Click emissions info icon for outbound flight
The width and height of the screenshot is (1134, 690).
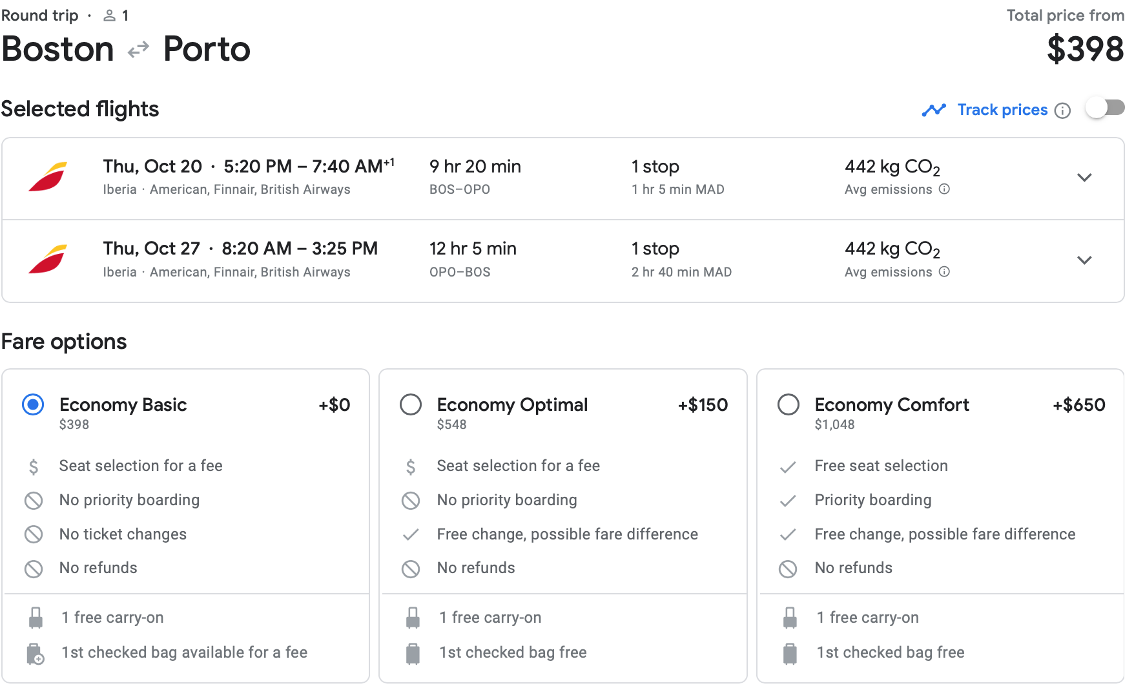pos(944,189)
